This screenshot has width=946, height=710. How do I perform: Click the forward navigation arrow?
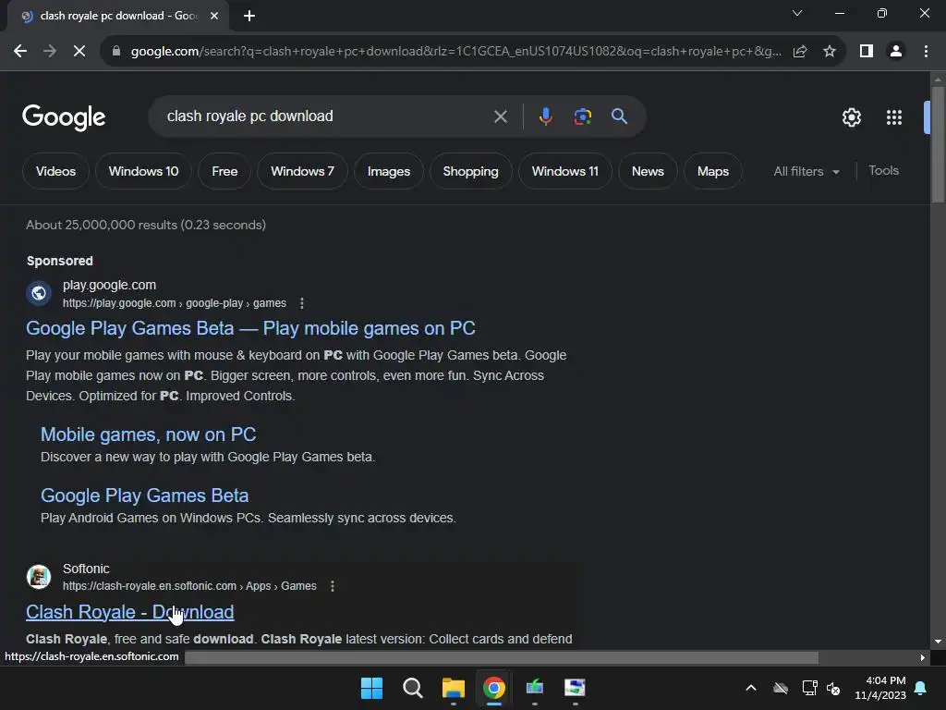tap(50, 52)
